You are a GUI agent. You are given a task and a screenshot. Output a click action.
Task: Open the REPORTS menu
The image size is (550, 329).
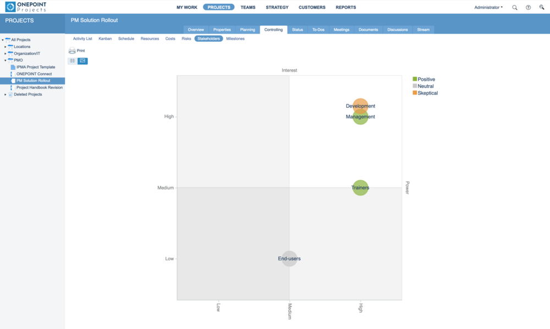(x=346, y=7)
